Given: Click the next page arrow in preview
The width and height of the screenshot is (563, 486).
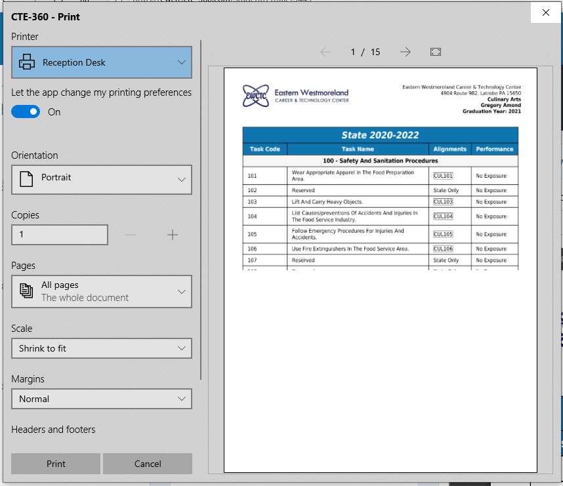Looking at the screenshot, I should (x=406, y=52).
